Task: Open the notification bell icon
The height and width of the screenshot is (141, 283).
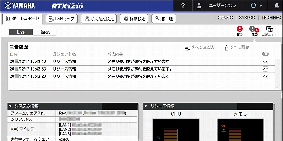Action: [x=276, y=6]
